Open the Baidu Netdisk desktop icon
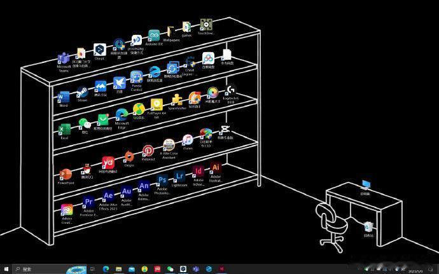 point(208,58)
